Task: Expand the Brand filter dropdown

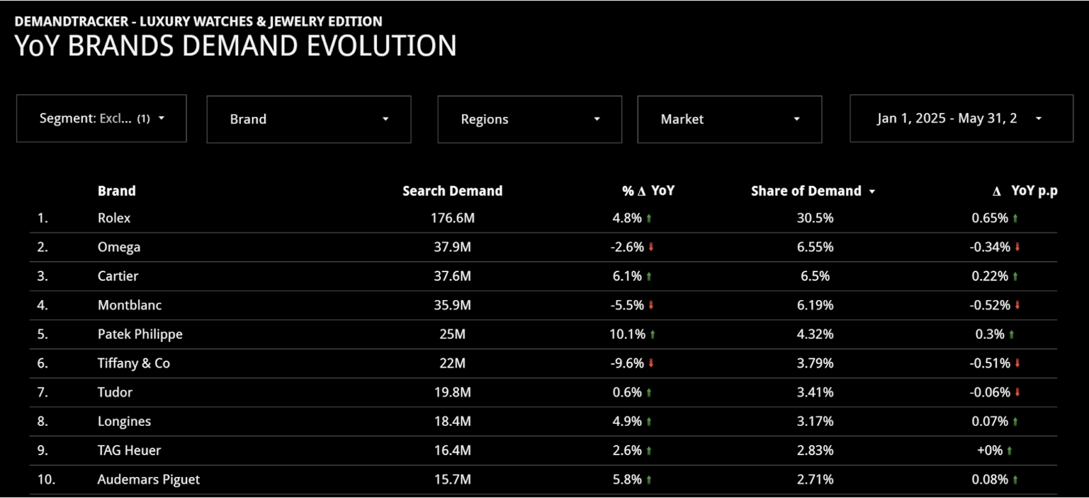Action: (x=309, y=119)
